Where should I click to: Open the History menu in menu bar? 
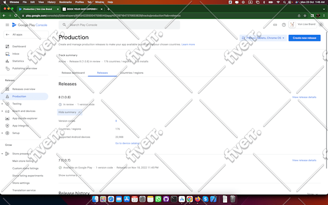[x=52, y=2]
